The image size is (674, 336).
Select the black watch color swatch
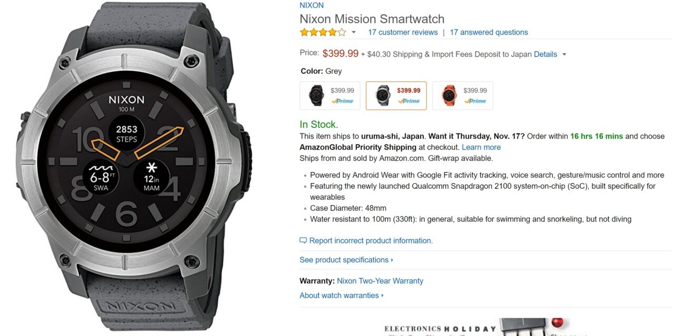click(x=330, y=96)
